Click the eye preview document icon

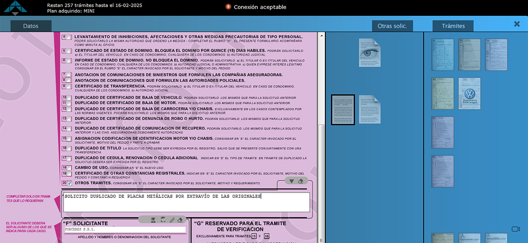point(370,53)
